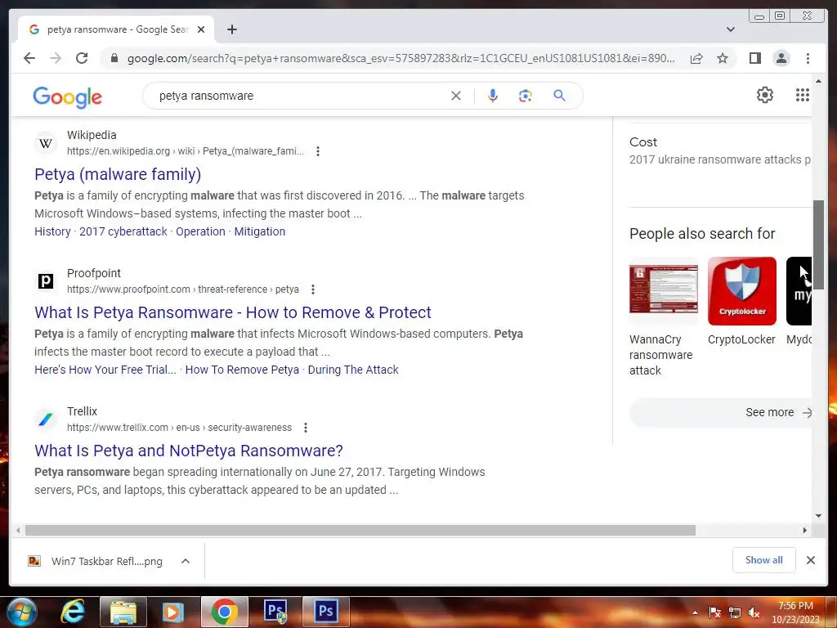Open What Is Petya Ransomware Proofpoint link
This screenshot has height=628, width=837.
[233, 312]
